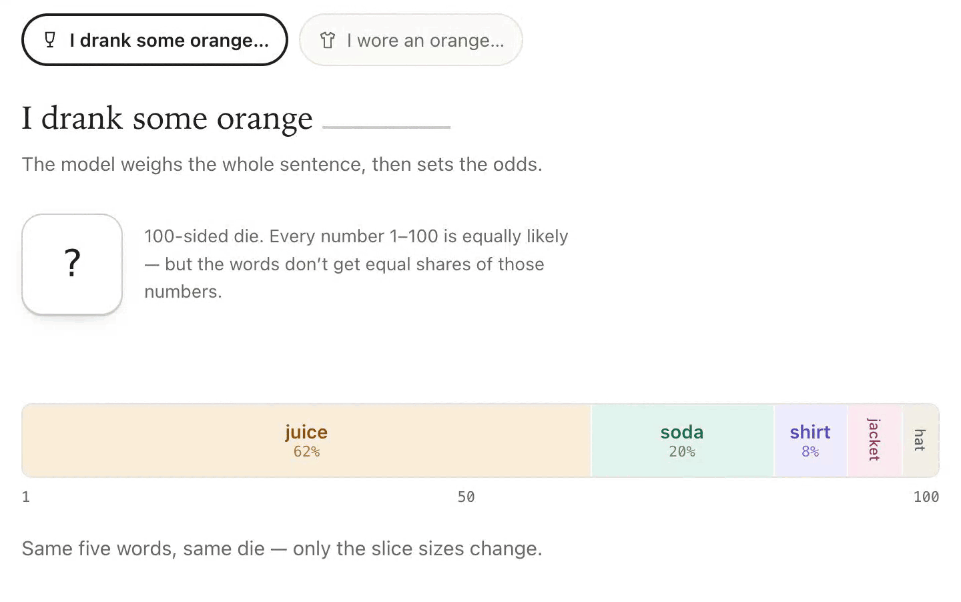961x602 pixels.
Task: Click the "100-sided die" description paragraph
Action: (x=356, y=264)
